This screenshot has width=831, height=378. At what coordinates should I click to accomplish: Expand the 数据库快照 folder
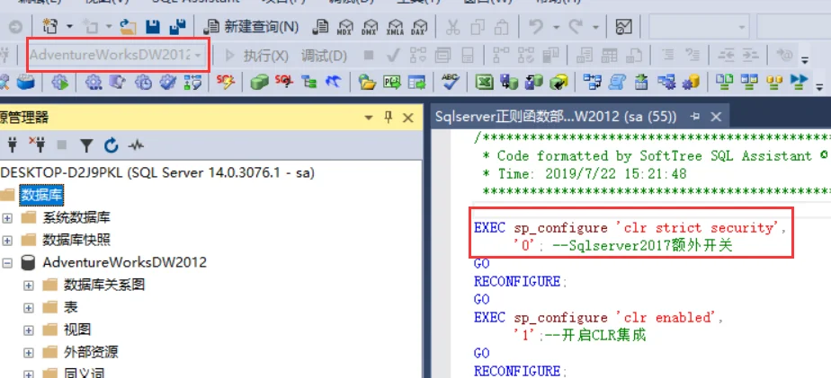coord(7,241)
